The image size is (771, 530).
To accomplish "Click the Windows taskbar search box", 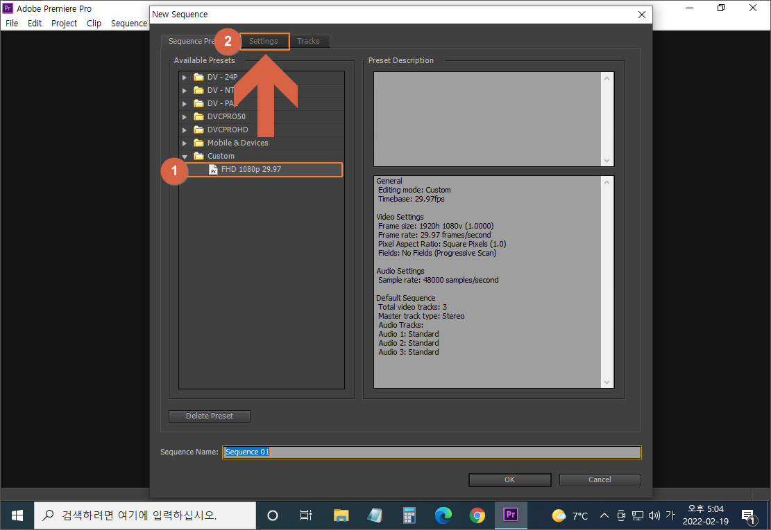I will 145,515.
